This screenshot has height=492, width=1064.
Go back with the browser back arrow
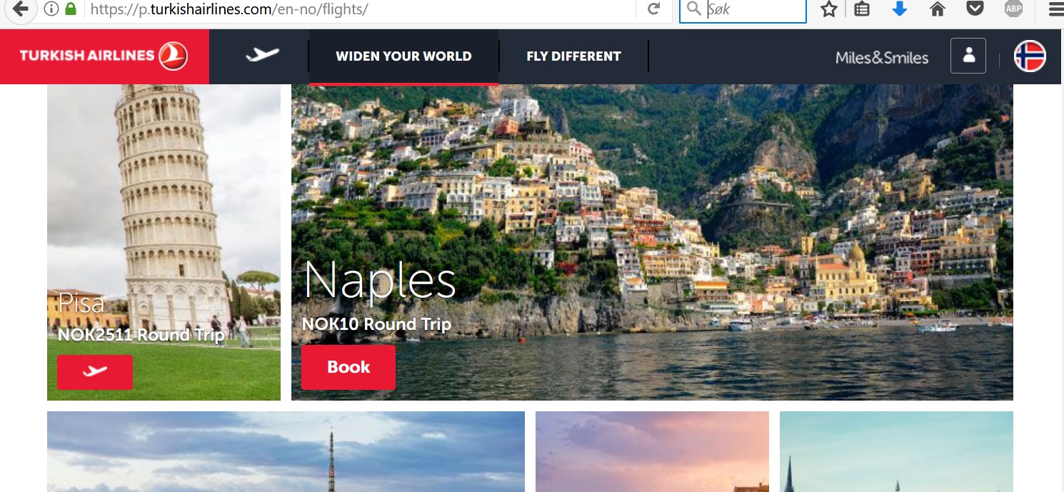pos(19,9)
